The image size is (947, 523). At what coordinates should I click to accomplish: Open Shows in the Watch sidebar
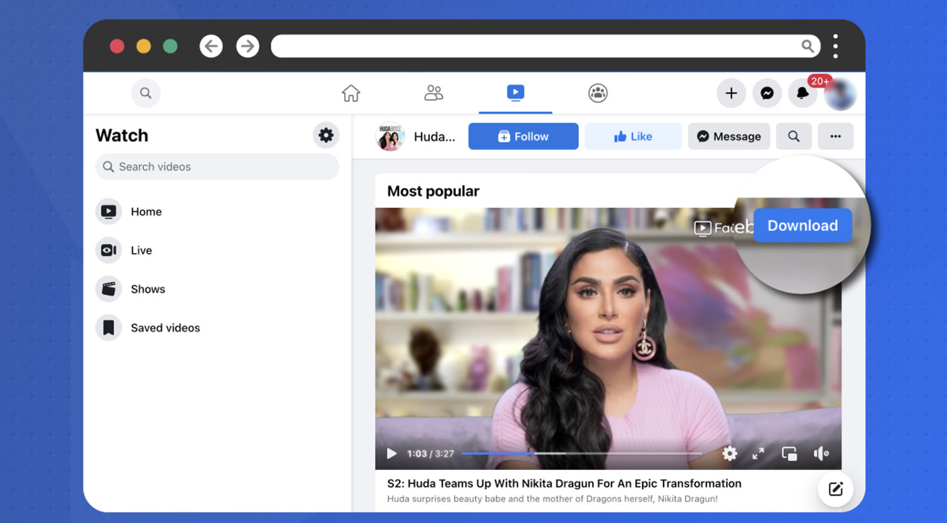pos(148,289)
